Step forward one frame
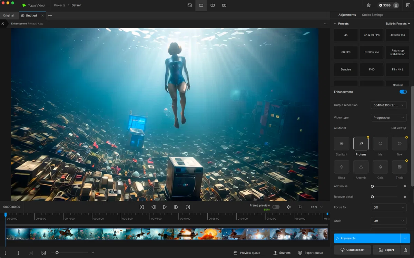This screenshot has height=258, width=414. coord(176,207)
